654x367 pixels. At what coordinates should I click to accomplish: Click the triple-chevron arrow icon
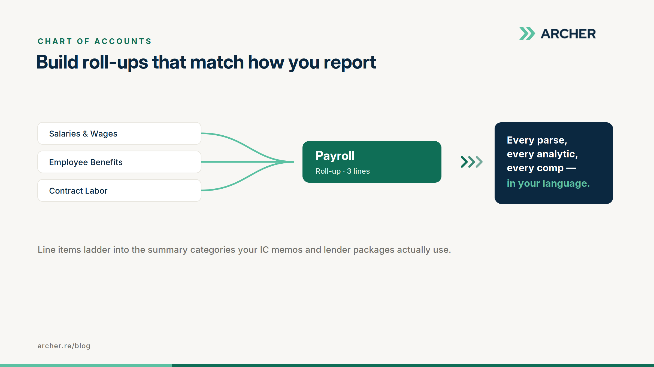pyautogui.click(x=471, y=162)
